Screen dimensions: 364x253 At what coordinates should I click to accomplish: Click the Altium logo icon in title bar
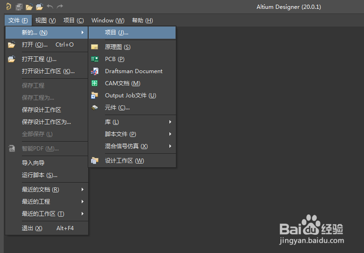8,7
